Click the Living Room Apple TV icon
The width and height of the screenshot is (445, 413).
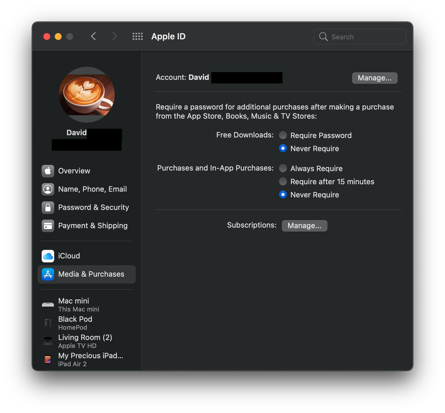48,341
